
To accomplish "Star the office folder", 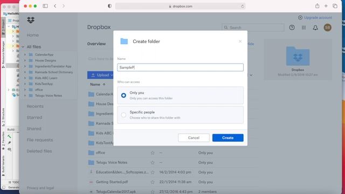I will [x=153, y=153].
